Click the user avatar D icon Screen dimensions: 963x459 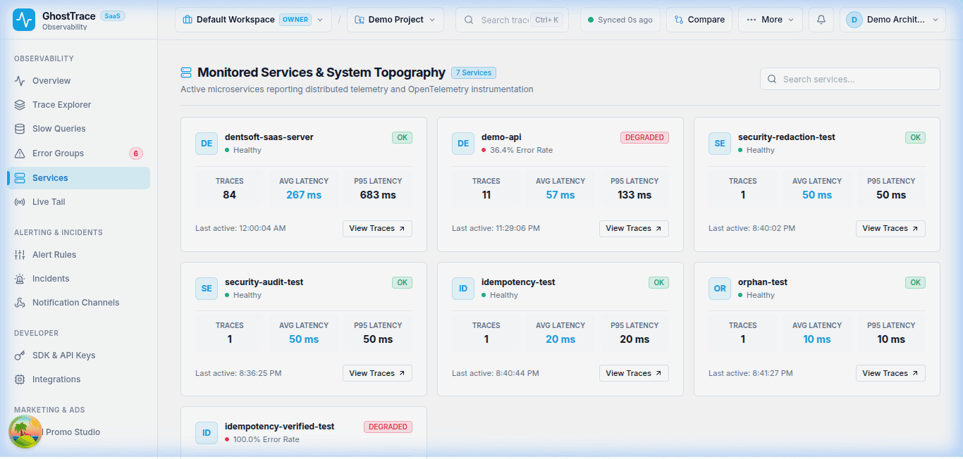[854, 20]
